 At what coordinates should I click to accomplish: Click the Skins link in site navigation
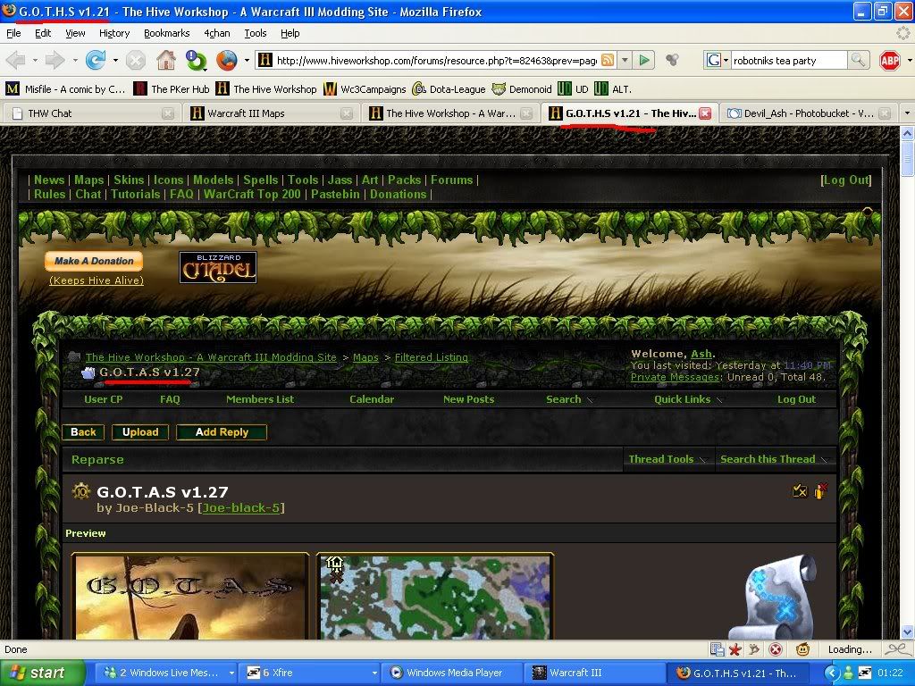pos(129,180)
